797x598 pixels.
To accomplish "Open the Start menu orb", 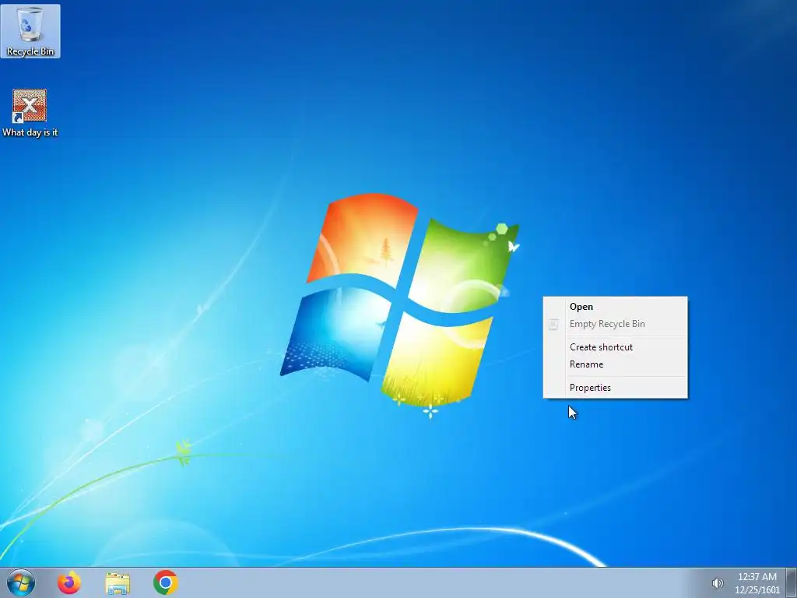I will click(x=21, y=582).
